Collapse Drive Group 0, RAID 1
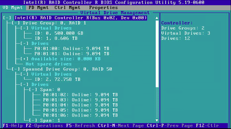231x129 pixels. 16,23
